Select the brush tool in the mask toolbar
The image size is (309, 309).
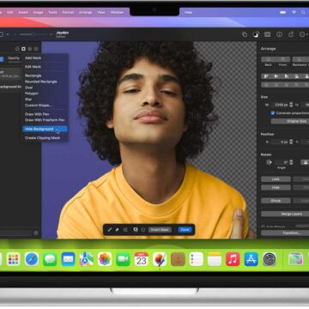coord(110,230)
